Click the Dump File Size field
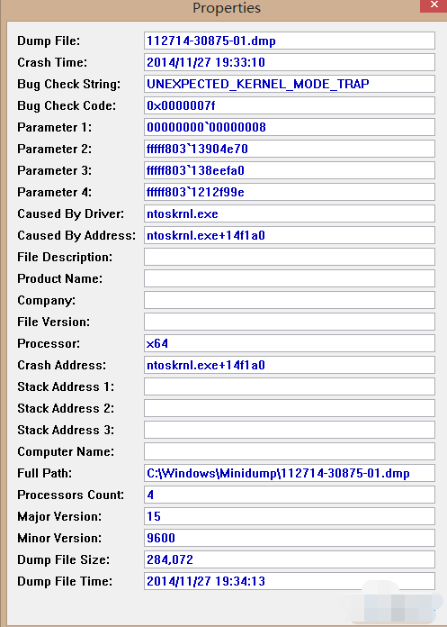The width and height of the screenshot is (447, 627). [x=290, y=559]
